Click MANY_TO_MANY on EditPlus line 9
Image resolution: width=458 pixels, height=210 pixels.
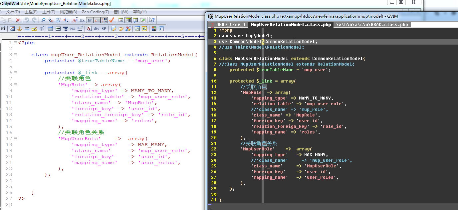[x=151, y=91]
